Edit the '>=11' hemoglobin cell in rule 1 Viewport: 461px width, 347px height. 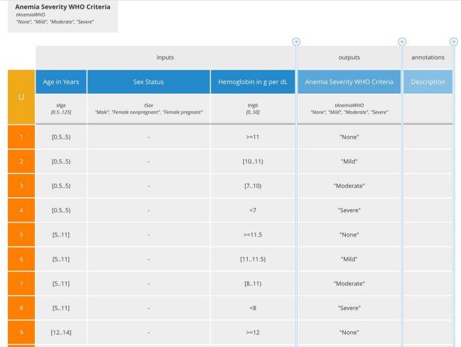[x=253, y=137]
